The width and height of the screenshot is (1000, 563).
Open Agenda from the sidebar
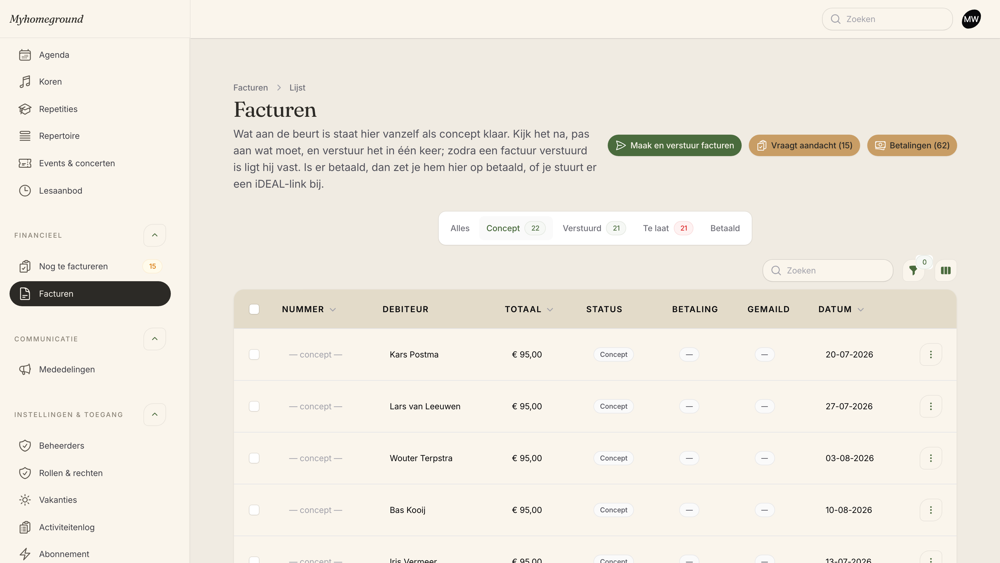(x=90, y=55)
